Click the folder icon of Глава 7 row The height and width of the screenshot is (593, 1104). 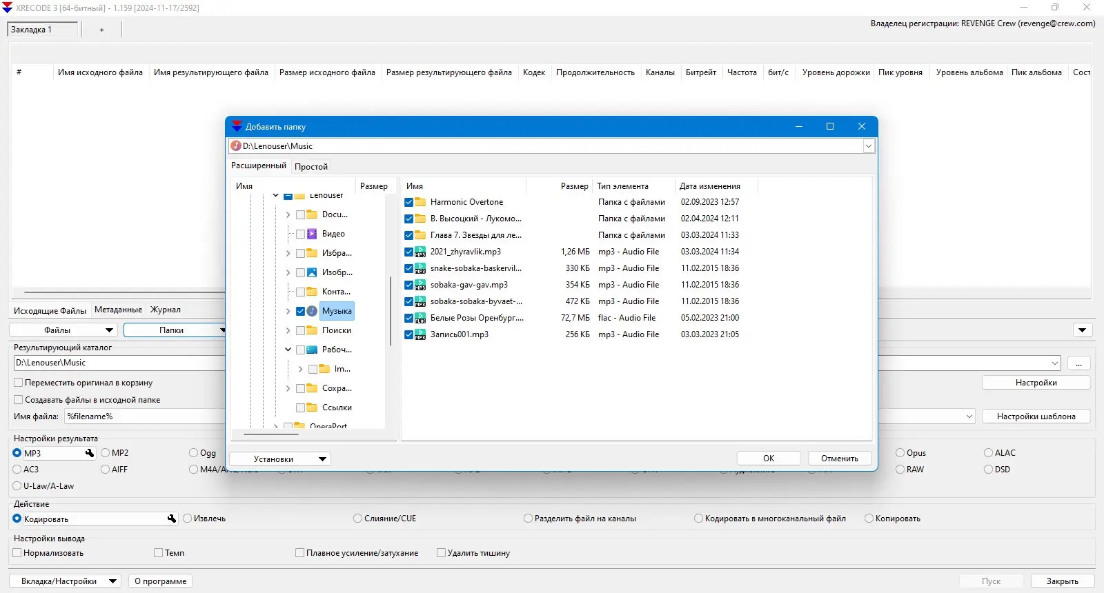pos(420,235)
